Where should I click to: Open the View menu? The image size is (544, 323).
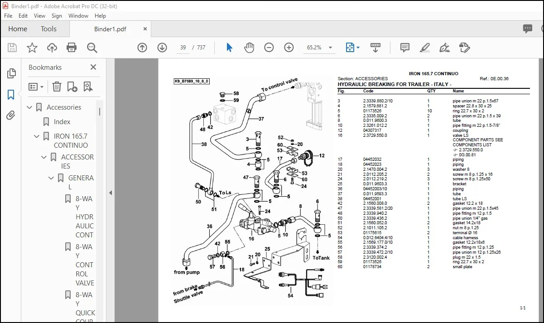tap(40, 15)
